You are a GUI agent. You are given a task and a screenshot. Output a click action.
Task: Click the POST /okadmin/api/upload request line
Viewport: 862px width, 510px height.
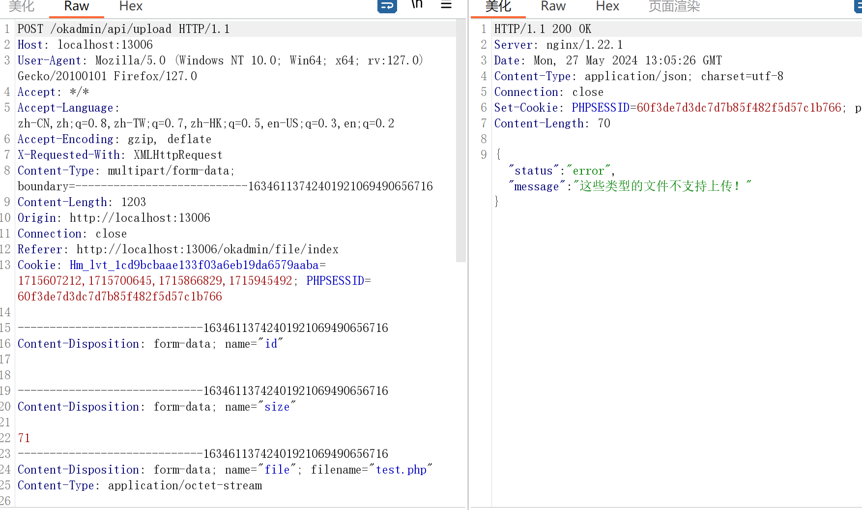pos(124,29)
